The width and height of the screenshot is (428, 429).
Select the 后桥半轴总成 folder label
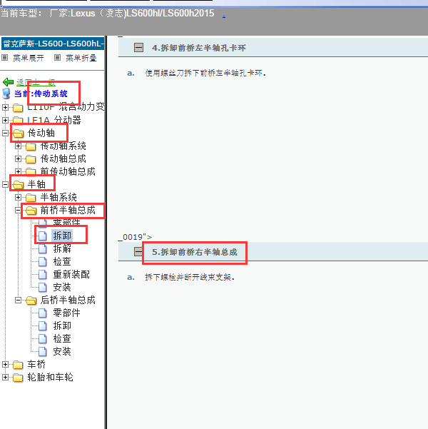68,300
